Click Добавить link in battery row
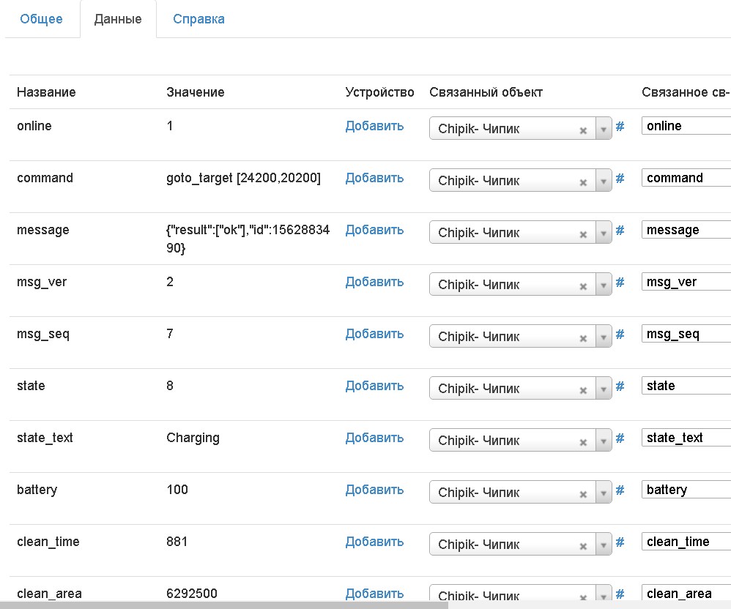731x609 pixels. click(x=374, y=490)
